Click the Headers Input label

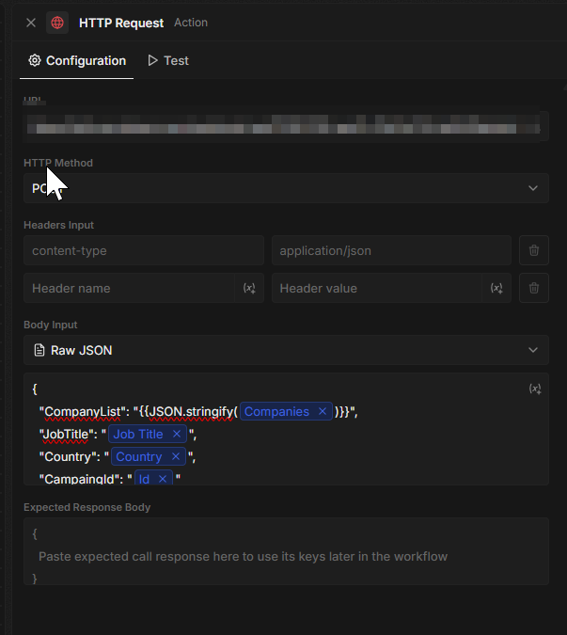click(58, 225)
